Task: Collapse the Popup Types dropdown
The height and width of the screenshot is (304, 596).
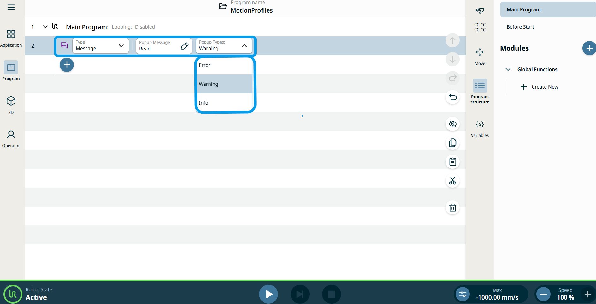Action: (244, 46)
